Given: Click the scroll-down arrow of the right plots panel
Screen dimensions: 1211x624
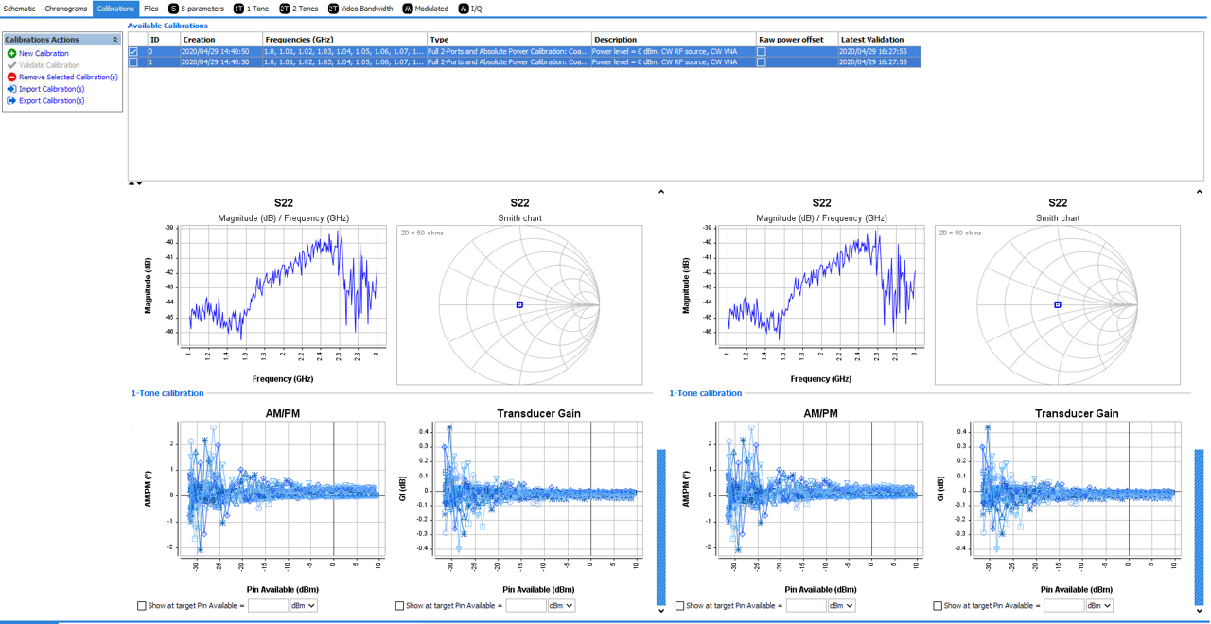Looking at the screenshot, I should [x=1199, y=611].
